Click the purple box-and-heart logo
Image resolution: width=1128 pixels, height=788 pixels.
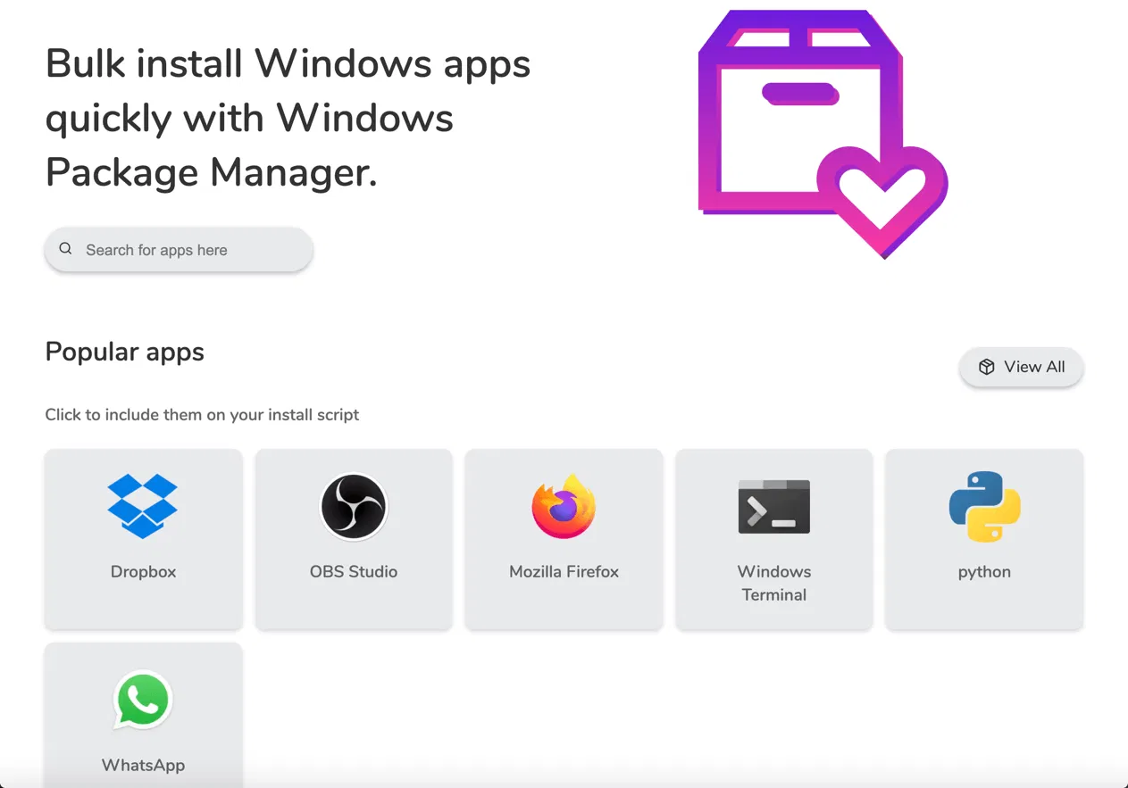[822, 134]
